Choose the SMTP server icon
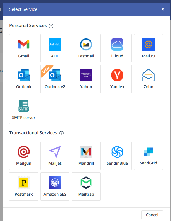 point(24,106)
